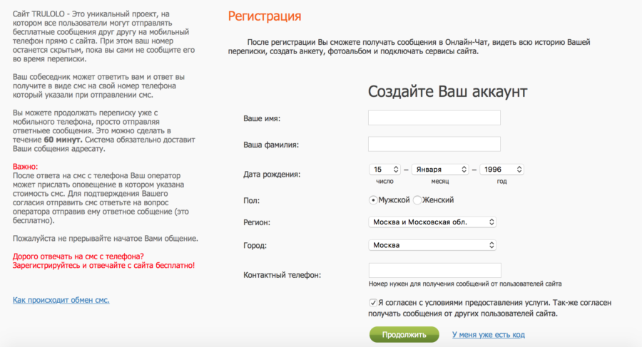The width and height of the screenshot is (642, 347).
Task: Open the 'Как происходит обмен смс' link
Action: [x=61, y=300]
